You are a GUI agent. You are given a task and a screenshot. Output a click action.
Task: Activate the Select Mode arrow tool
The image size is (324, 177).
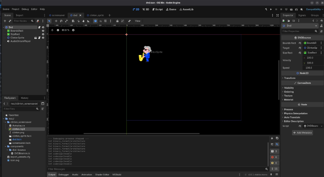tap(50, 21)
